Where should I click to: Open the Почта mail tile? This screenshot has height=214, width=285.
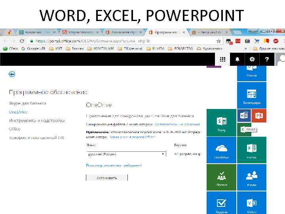click(252, 73)
